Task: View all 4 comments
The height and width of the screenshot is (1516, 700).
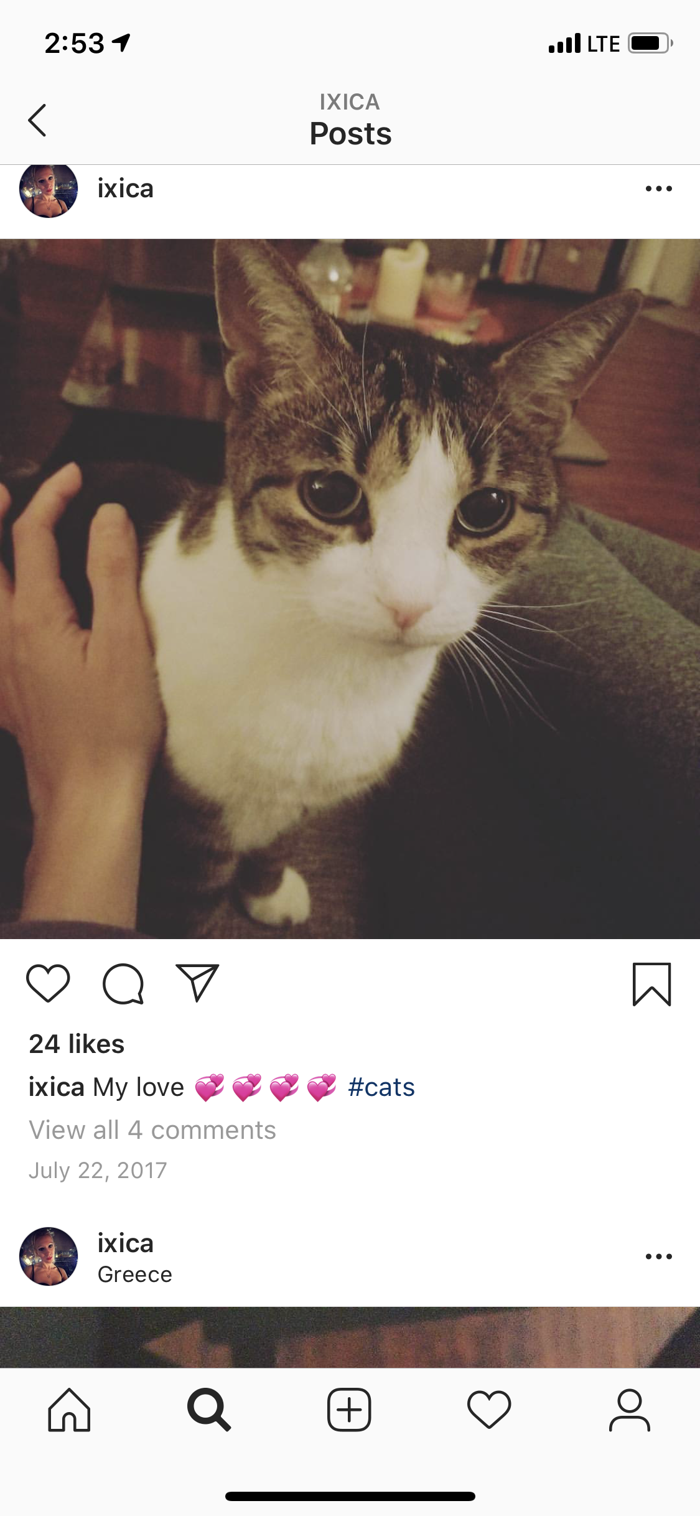Action: (152, 1130)
